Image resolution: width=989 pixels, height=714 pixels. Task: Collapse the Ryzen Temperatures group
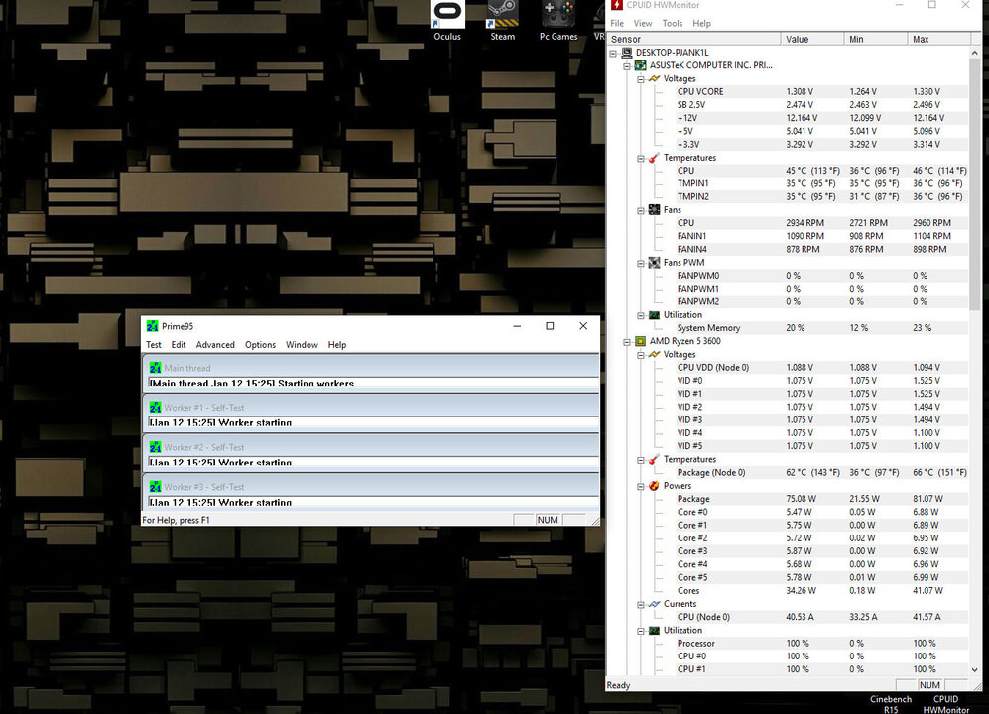point(641,460)
